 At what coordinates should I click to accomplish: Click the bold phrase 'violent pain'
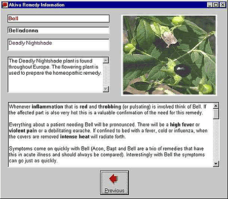point(23,130)
